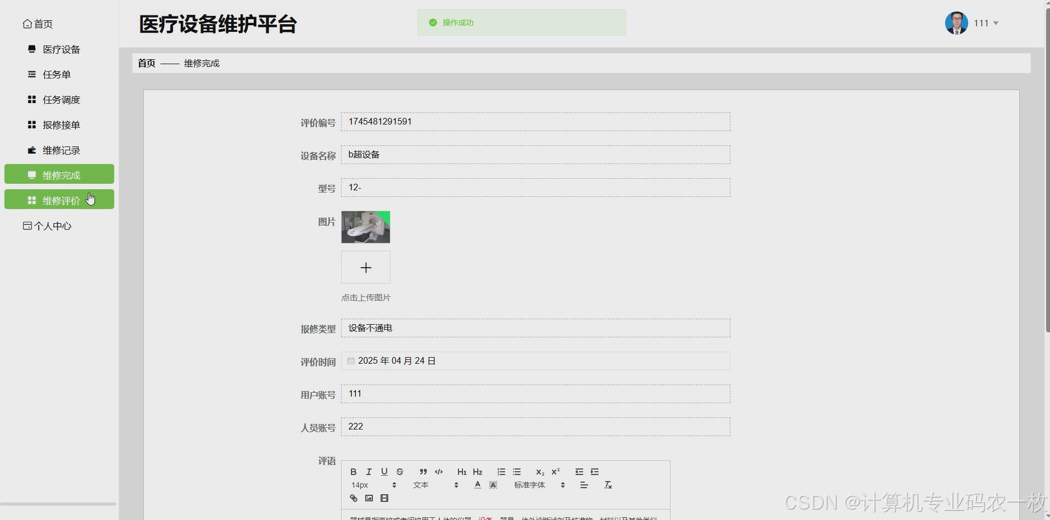The image size is (1050, 520).
Task: Select the 医疗设备 sidebar icon
Action: tap(31, 49)
